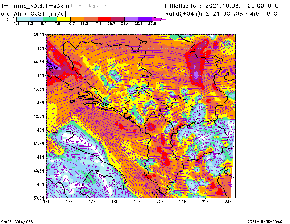Click the 'initialisation: 2021.10.08. 00:00 UTC' text

pos(221,6)
